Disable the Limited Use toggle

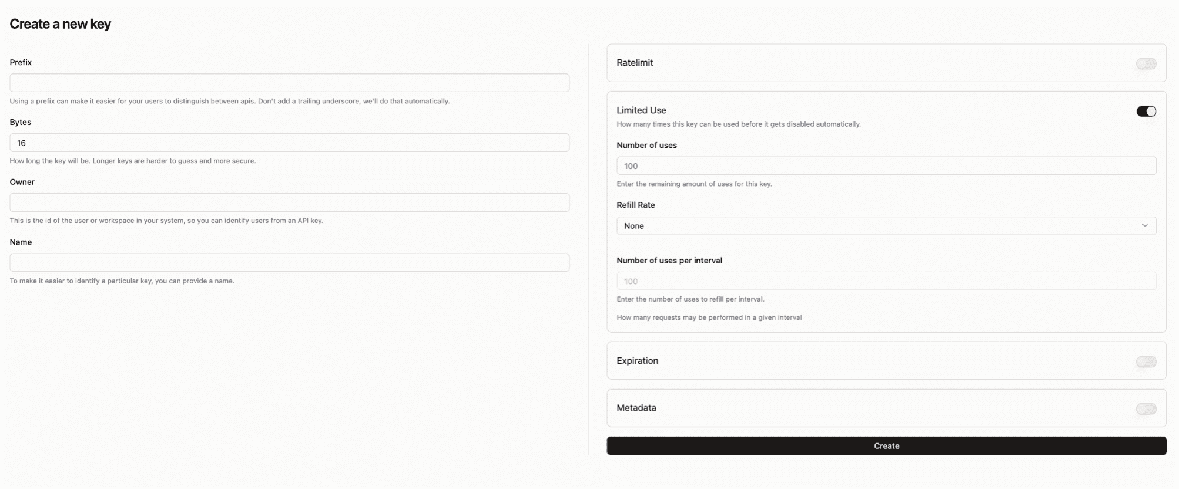click(x=1146, y=111)
